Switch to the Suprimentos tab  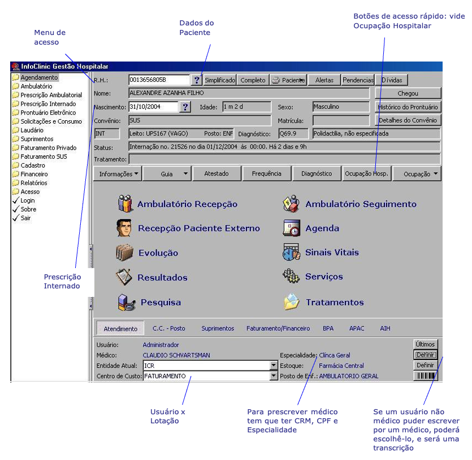tap(218, 328)
